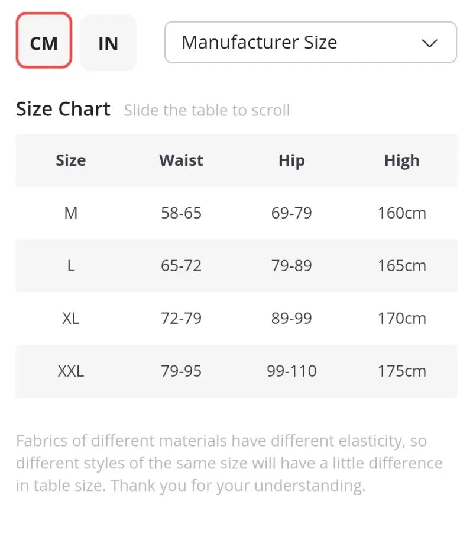Click the 'Slide the table to scroll' hint
Image resolution: width=473 pixels, height=533 pixels.
pos(207,111)
